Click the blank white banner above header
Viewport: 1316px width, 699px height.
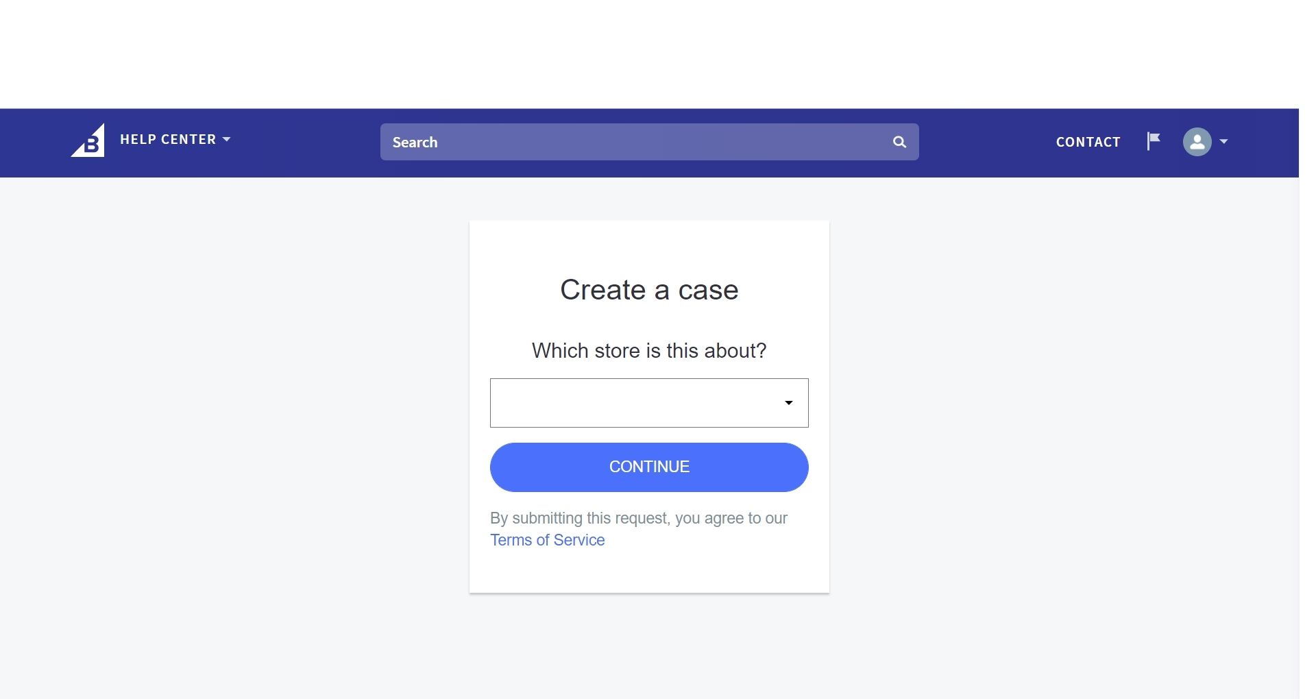click(x=649, y=53)
